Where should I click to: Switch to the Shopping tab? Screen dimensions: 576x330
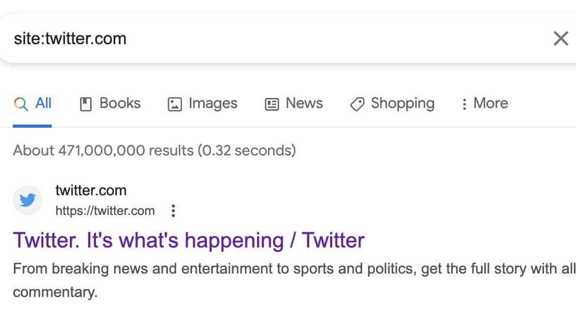click(393, 104)
